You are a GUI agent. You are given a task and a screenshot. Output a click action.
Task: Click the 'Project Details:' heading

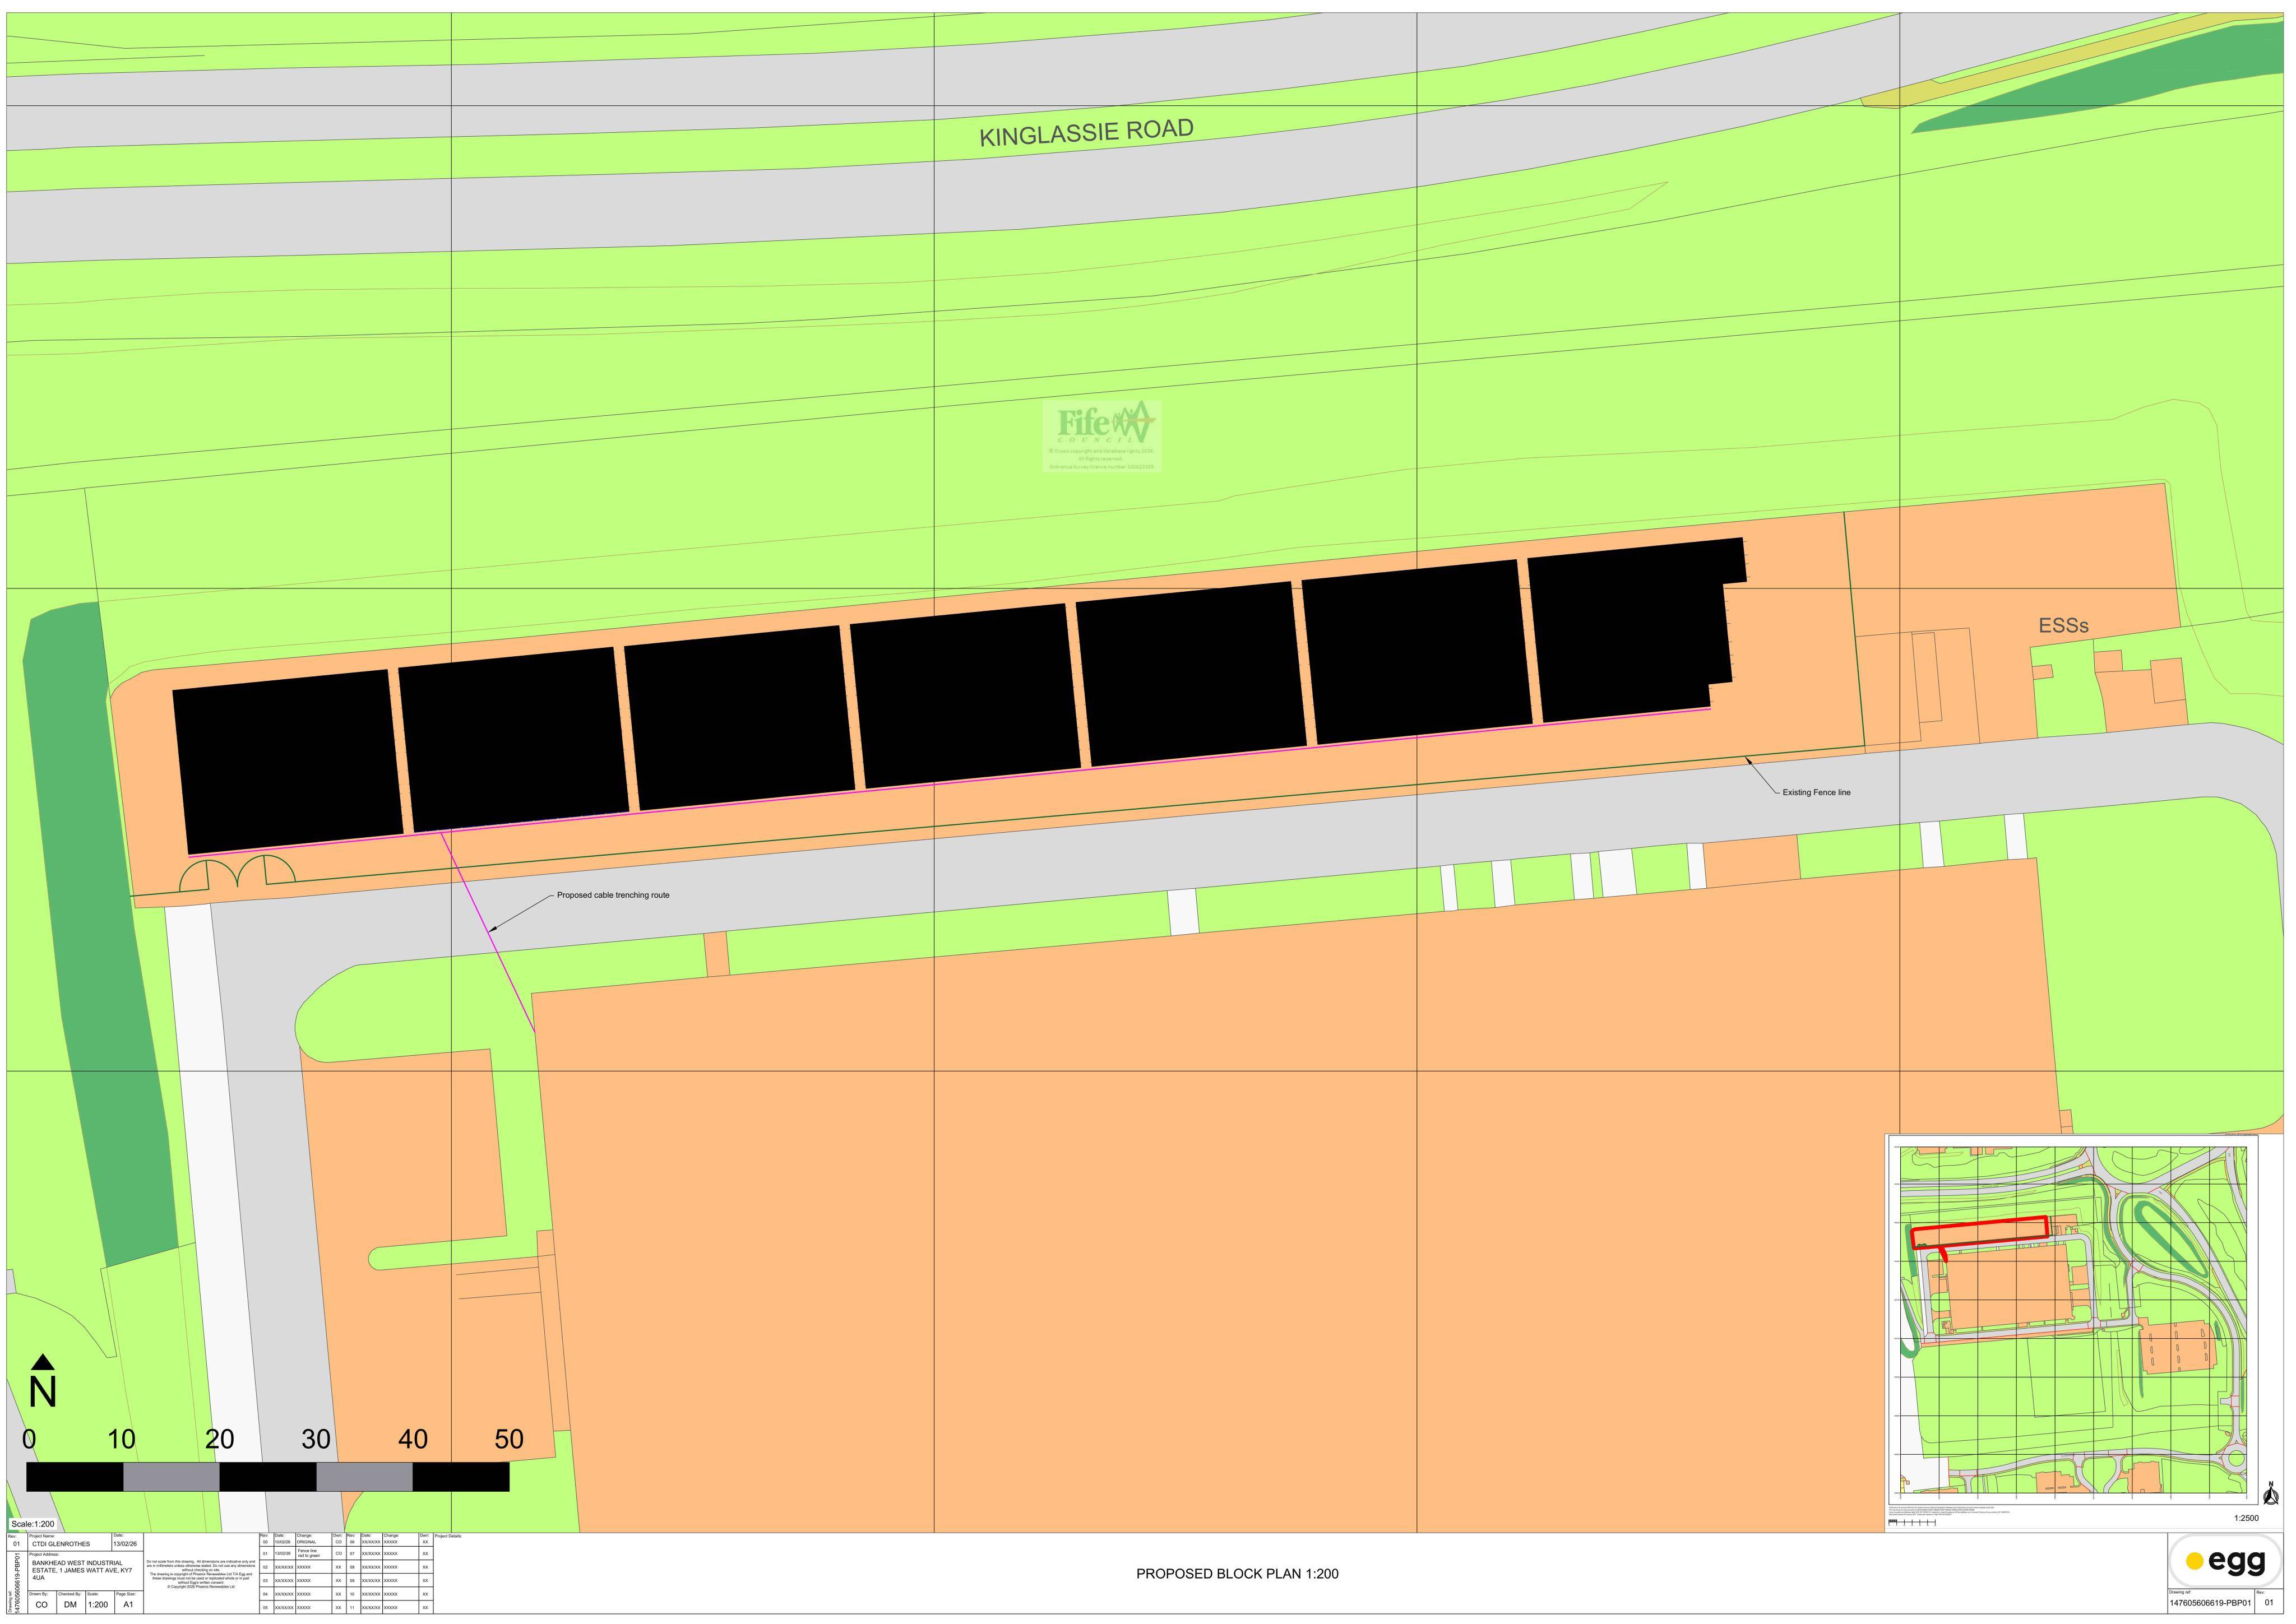tap(448, 1536)
